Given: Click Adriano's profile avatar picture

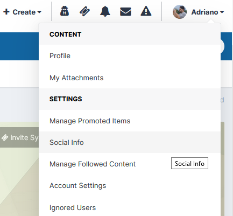Looking at the screenshot, I should pyautogui.click(x=180, y=12).
